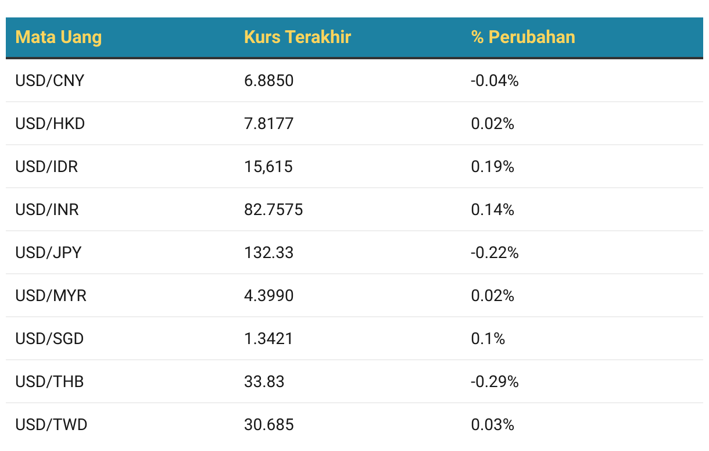Screen dimensions: 709x451
Task: Click the 0.19% change value
Action: point(493,167)
